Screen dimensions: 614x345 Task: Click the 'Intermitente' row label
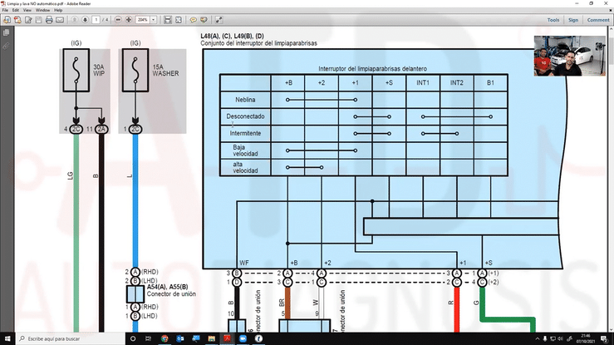pyautogui.click(x=245, y=134)
